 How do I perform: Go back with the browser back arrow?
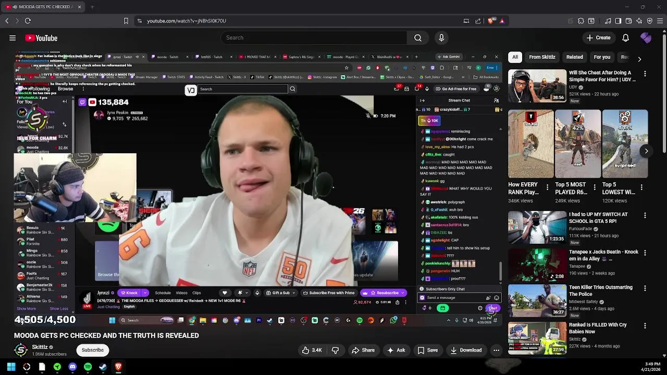(x=7, y=21)
